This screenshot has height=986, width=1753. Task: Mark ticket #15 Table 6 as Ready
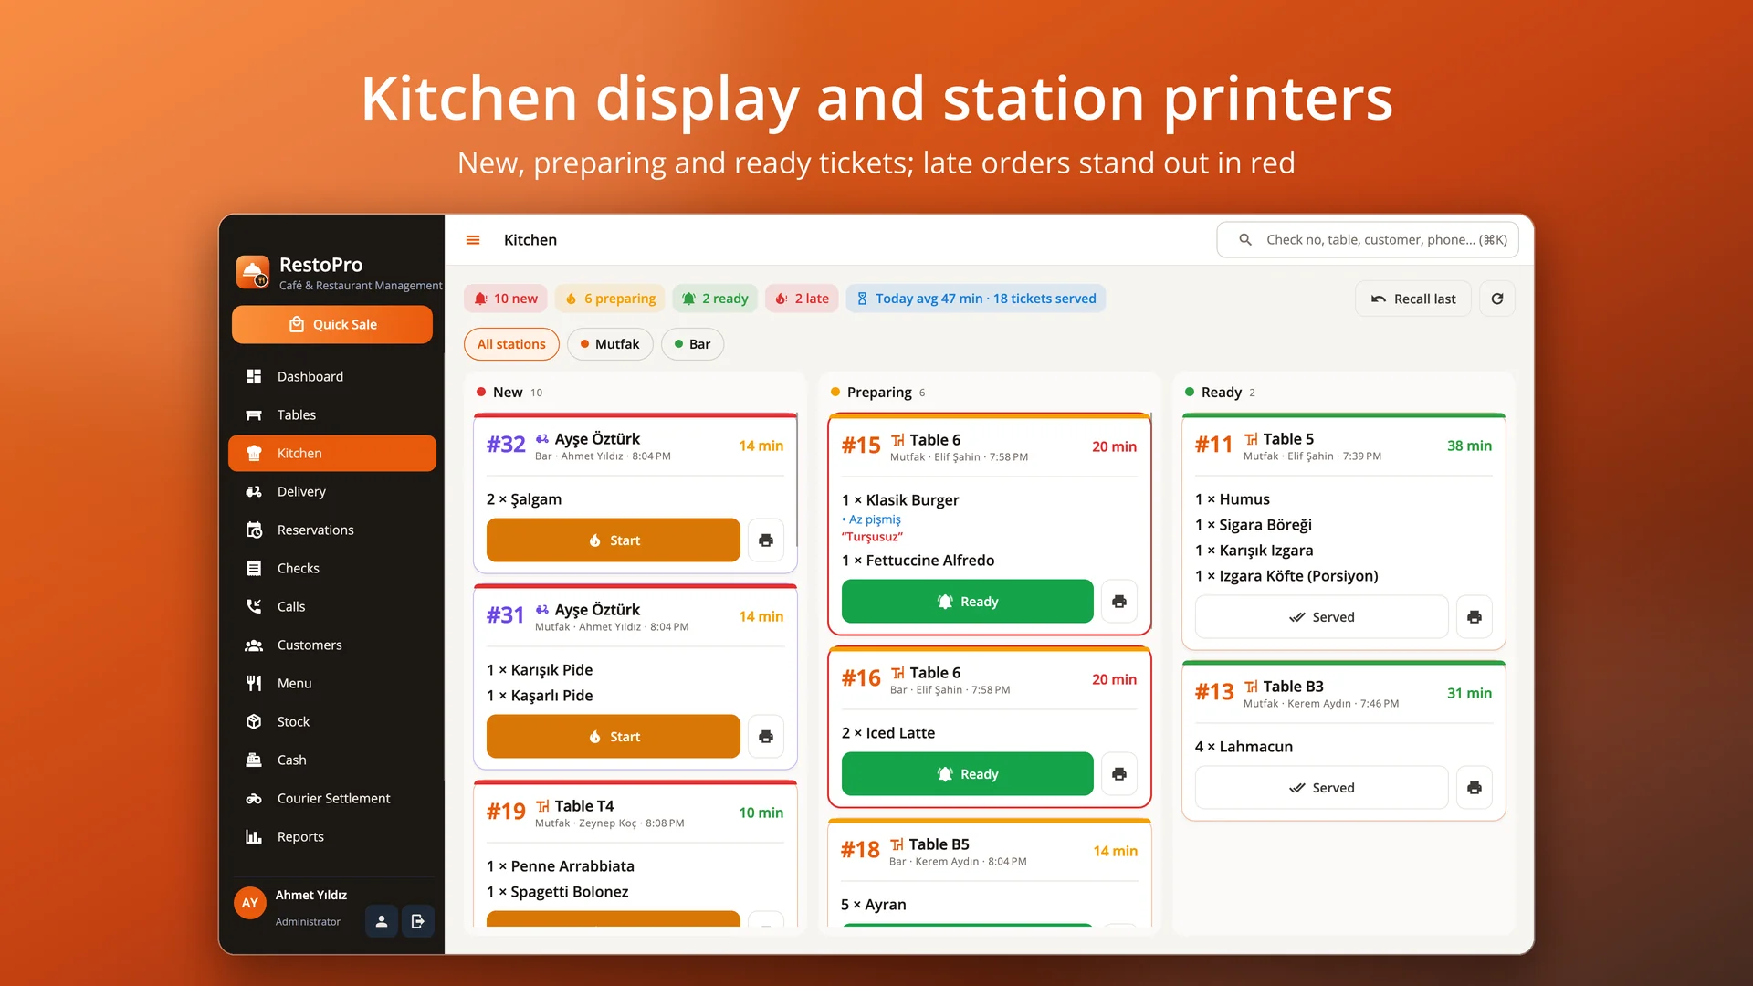968,602
